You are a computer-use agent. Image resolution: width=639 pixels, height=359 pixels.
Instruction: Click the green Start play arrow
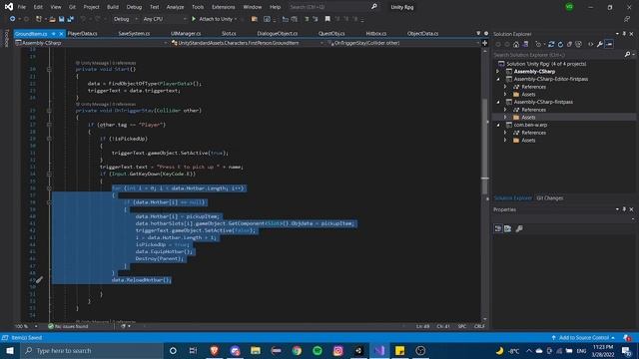click(x=194, y=19)
